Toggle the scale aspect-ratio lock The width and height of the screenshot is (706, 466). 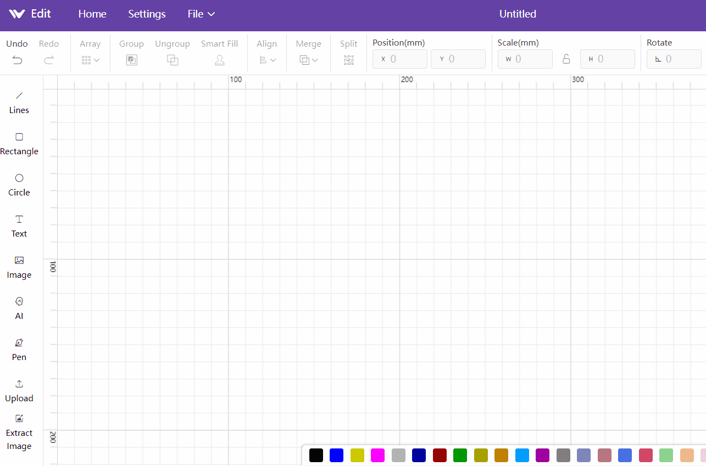pos(566,59)
